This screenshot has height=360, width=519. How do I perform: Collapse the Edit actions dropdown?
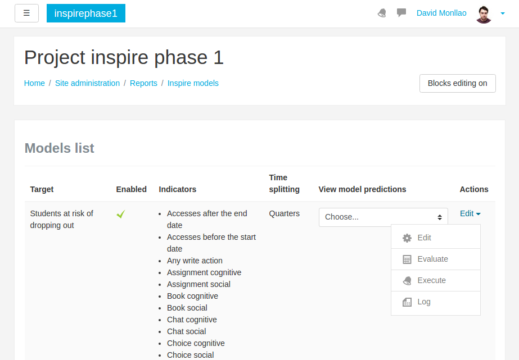pos(470,213)
